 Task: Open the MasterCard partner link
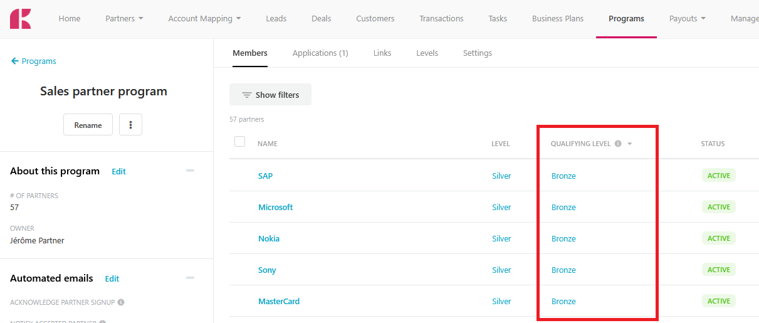pos(279,301)
